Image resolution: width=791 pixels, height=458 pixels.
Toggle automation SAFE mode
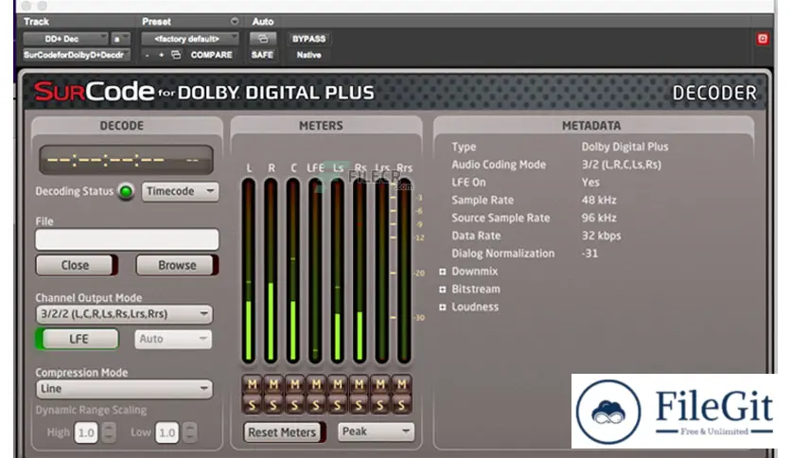point(262,55)
